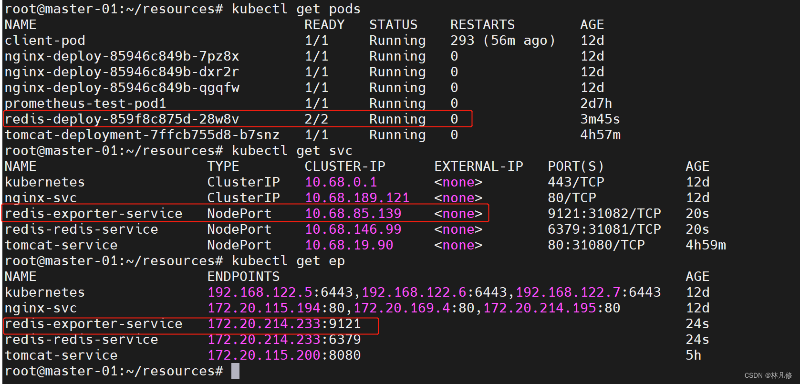The width and height of the screenshot is (800, 384).
Task: Select pod name nginx-deploy-85946c849b-dxr2r
Action: 122,72
